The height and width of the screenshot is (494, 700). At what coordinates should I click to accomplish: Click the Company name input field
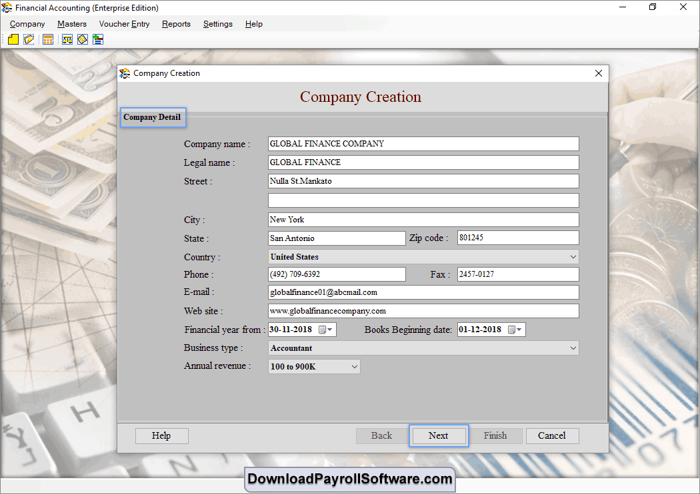pyautogui.click(x=423, y=144)
